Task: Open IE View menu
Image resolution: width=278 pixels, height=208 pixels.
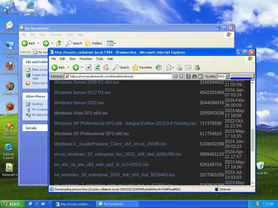Action: tap(72, 59)
